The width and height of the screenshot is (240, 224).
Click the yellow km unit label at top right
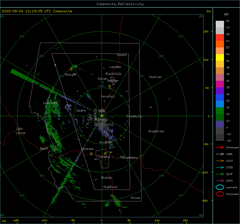[x=209, y=11]
